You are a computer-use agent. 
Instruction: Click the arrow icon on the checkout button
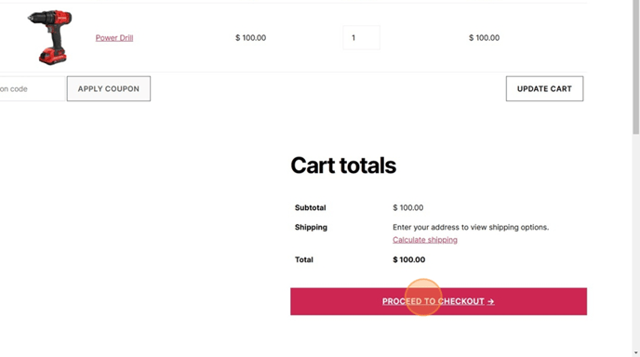490,301
